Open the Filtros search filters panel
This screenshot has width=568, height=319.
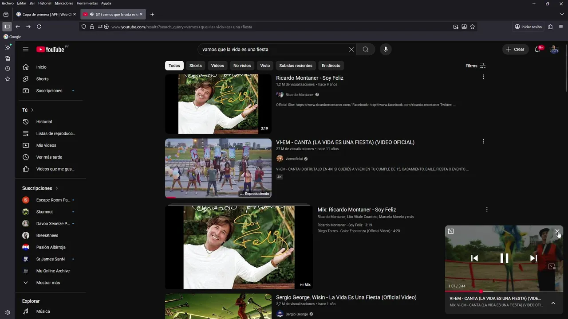point(476,66)
